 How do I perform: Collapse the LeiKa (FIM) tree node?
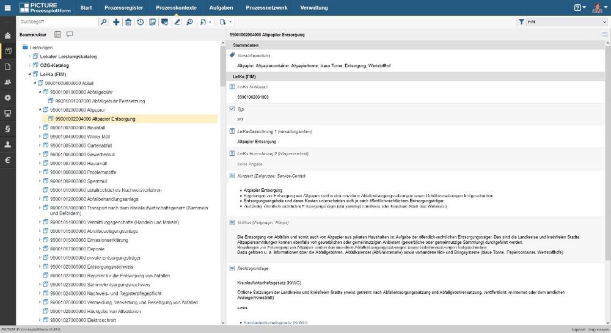click(x=29, y=74)
